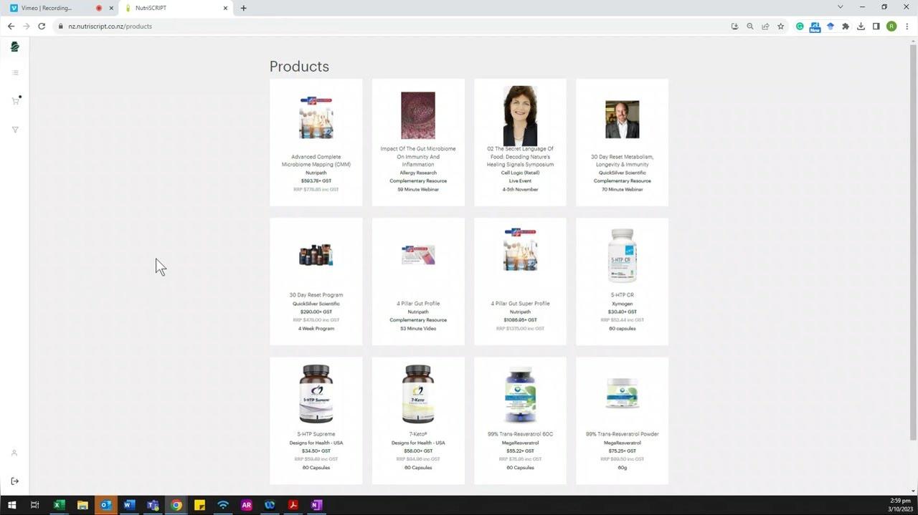Open the filter funnel icon in sidebar
This screenshot has width=918, height=515.
point(15,130)
